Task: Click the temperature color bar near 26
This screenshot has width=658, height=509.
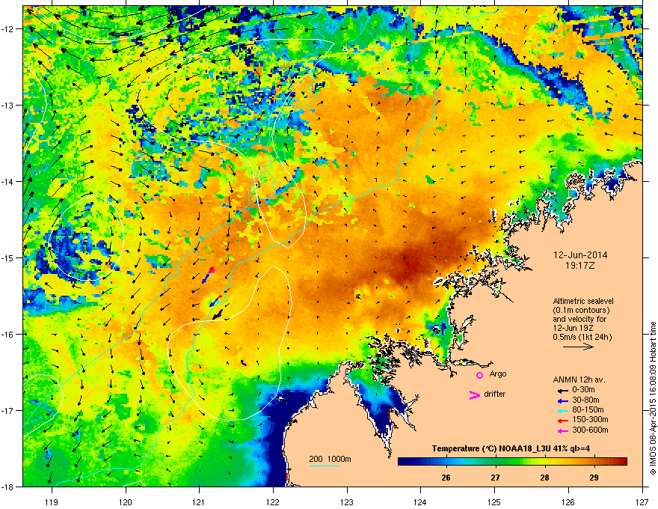Action: (x=446, y=462)
